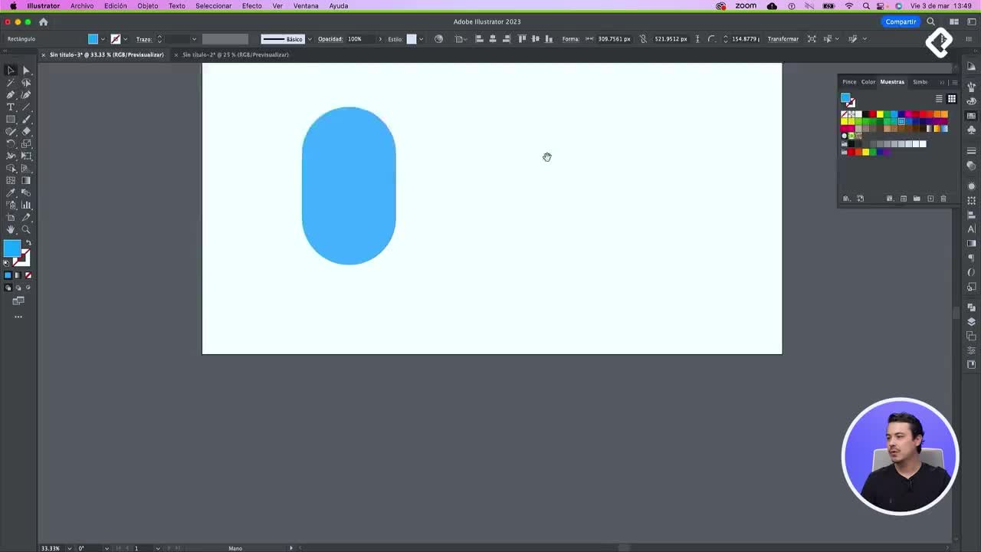Image resolution: width=981 pixels, height=552 pixels.
Task: Select the Rectangle tool
Action: coord(11,120)
